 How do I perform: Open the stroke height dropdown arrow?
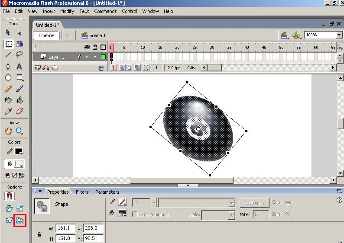(x=154, y=202)
